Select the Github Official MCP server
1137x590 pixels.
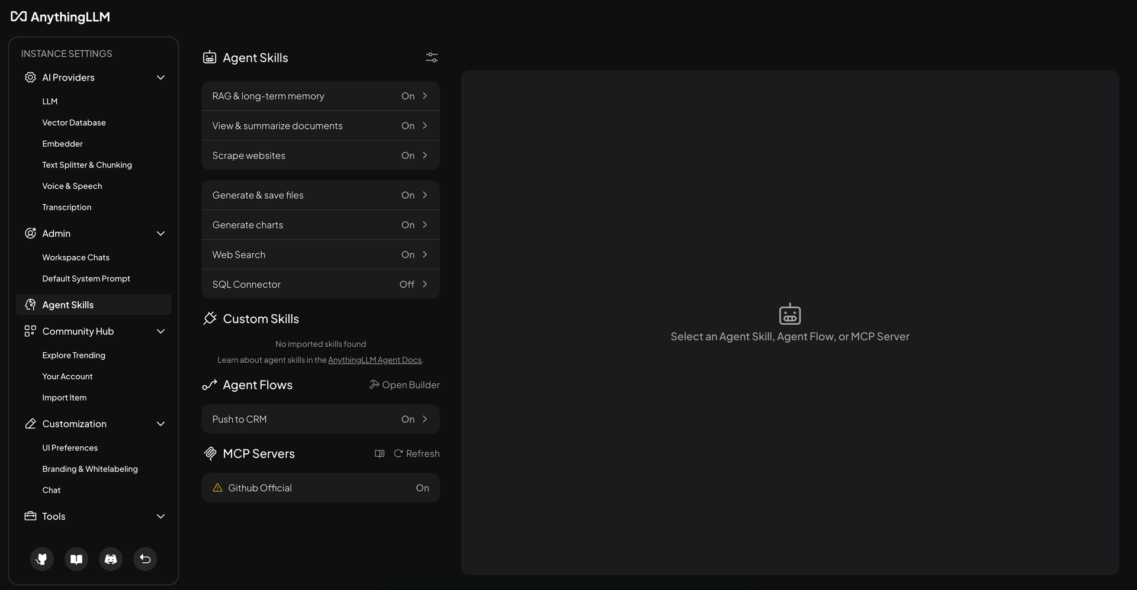(320, 488)
